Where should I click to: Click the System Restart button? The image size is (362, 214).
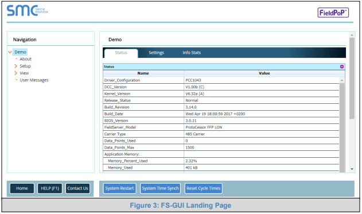pyautogui.click(x=119, y=188)
